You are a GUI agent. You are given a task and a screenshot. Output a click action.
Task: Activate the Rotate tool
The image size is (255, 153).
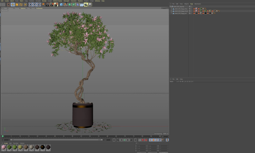21,5
